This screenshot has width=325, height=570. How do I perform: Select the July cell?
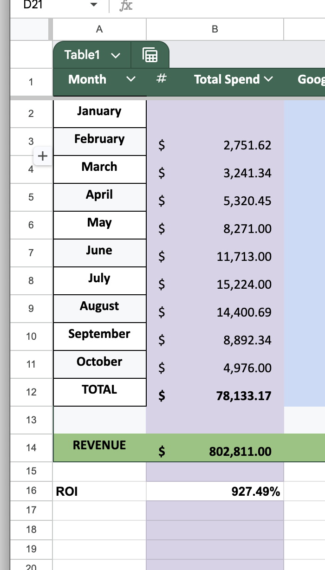[x=100, y=281]
